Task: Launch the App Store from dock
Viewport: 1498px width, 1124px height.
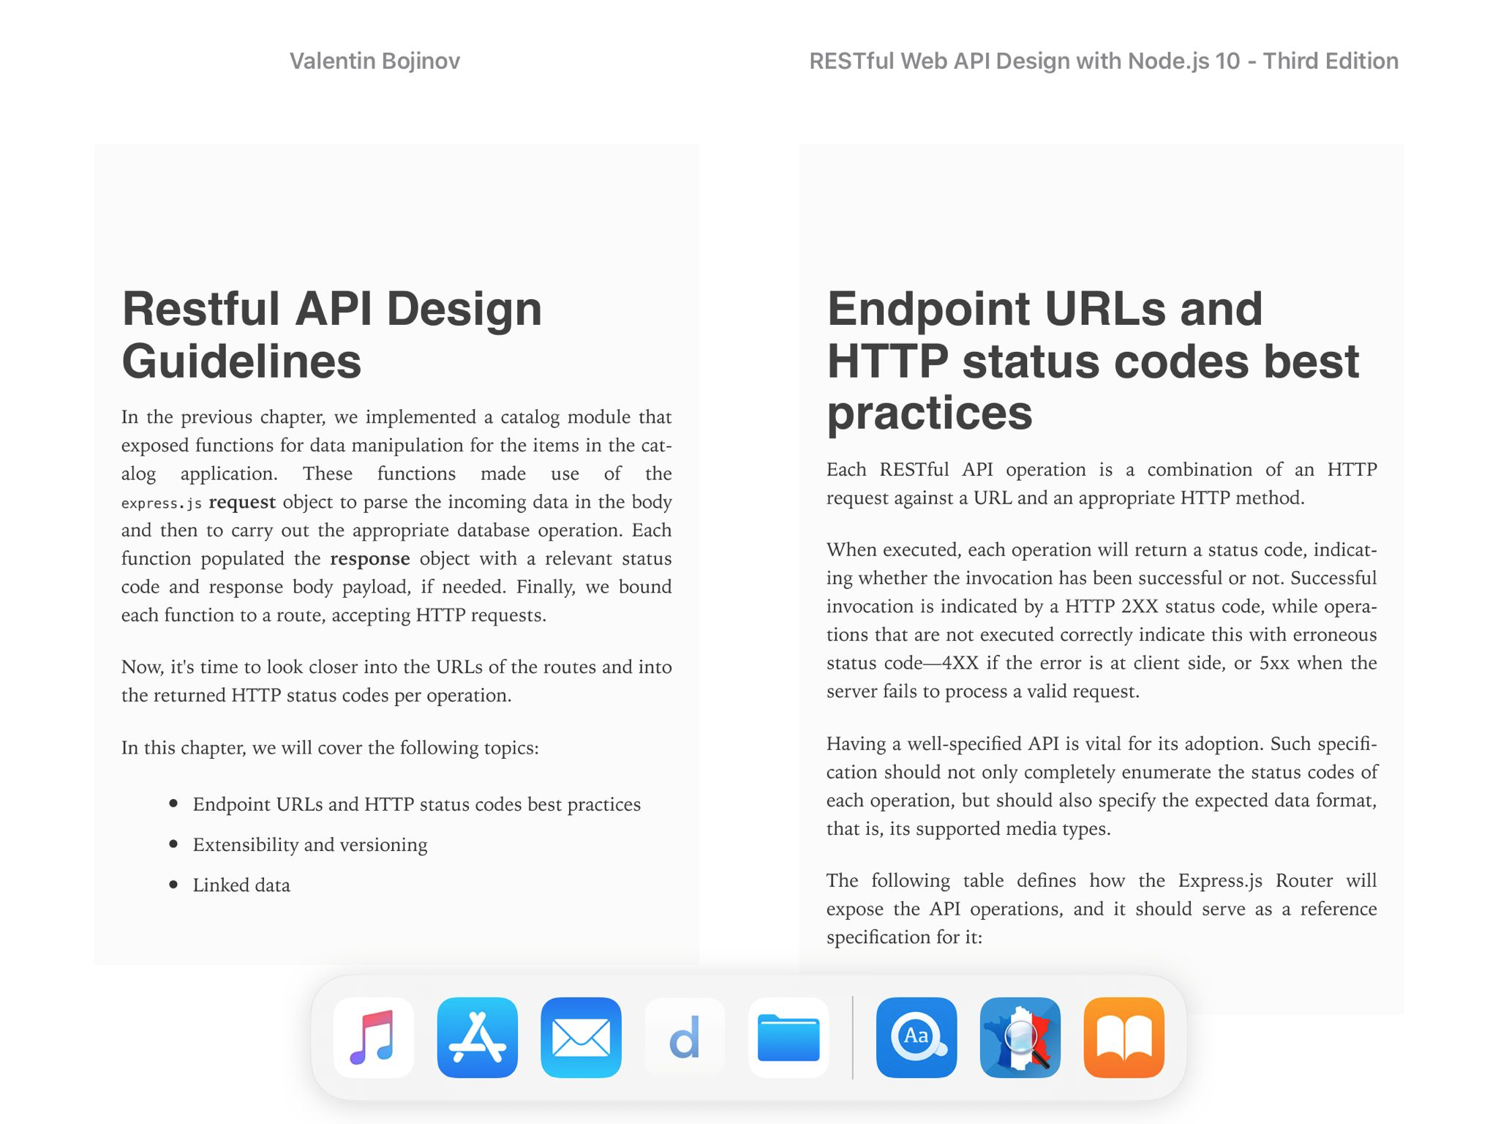Action: point(478,1037)
